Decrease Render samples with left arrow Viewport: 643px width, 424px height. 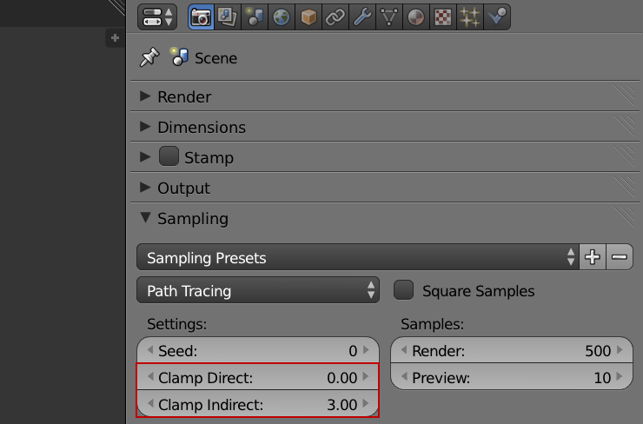404,350
